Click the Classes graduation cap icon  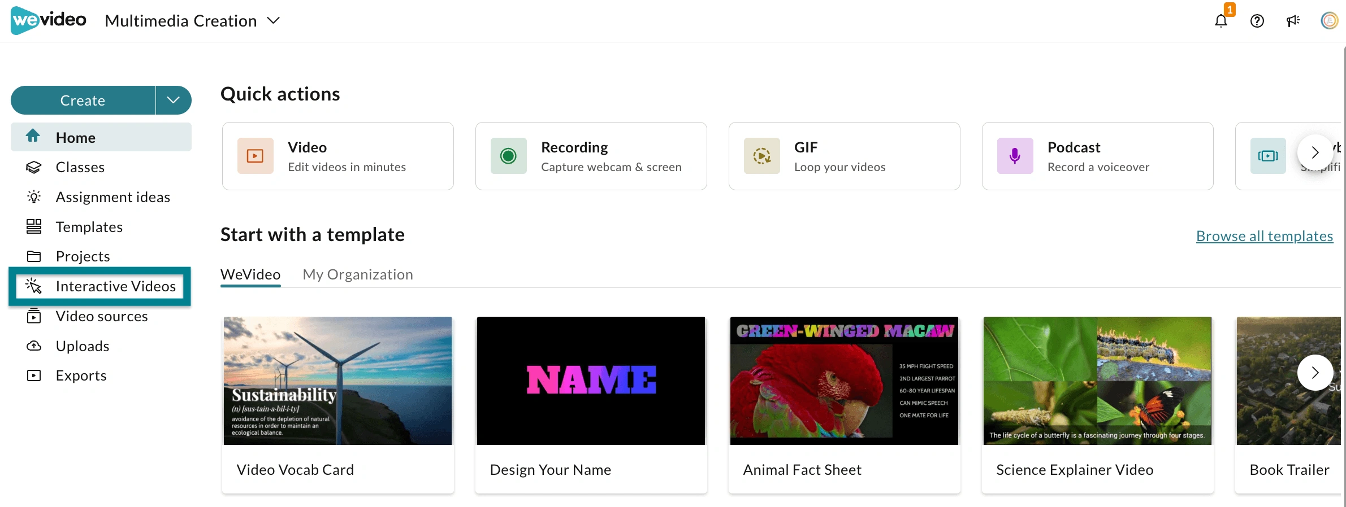[34, 167]
